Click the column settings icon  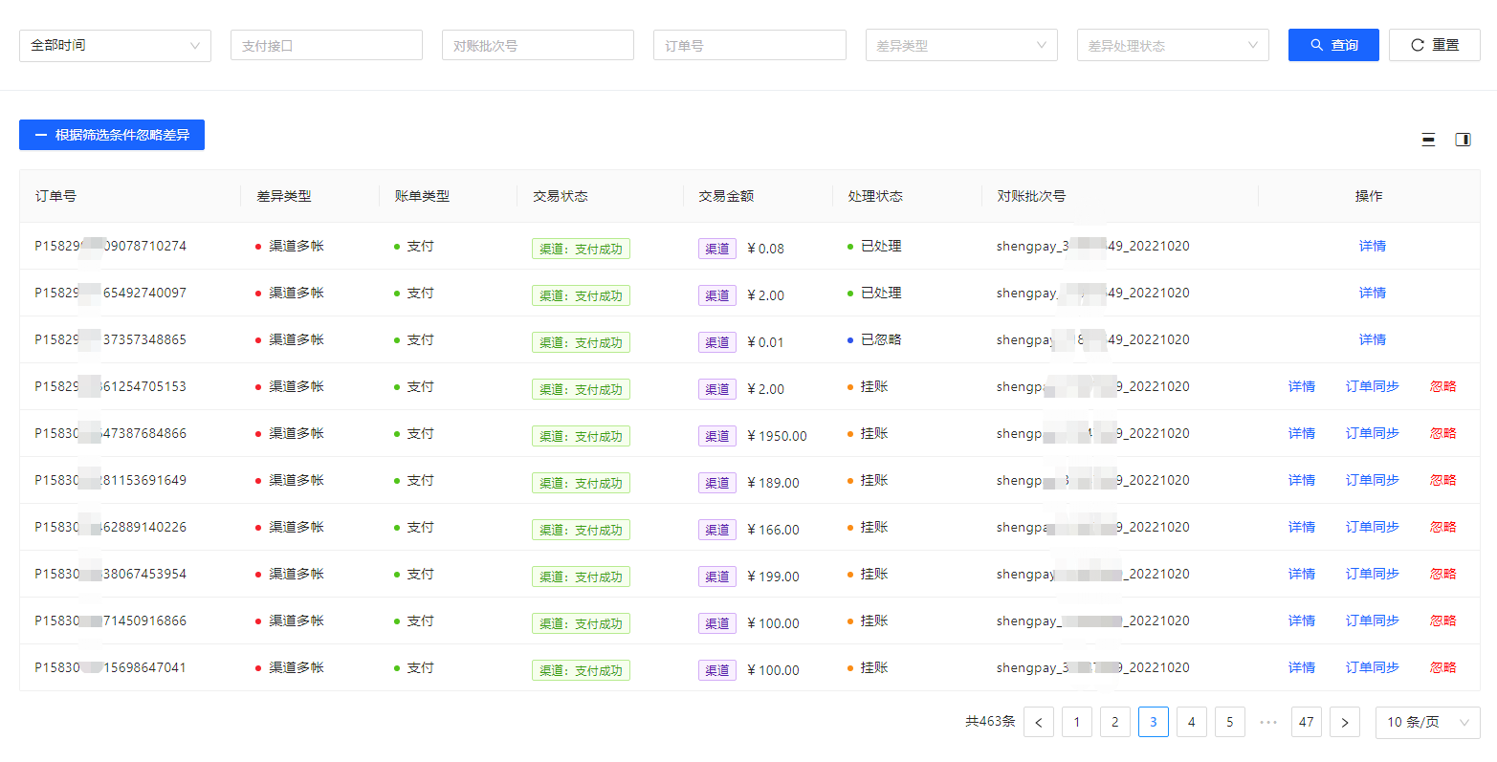pyautogui.click(x=1463, y=140)
